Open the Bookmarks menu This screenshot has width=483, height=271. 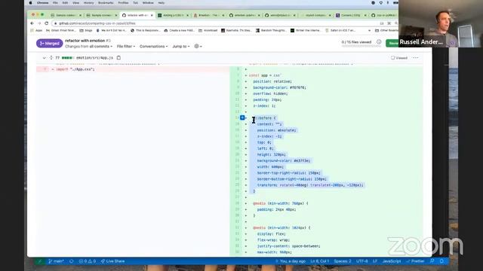point(106,3)
